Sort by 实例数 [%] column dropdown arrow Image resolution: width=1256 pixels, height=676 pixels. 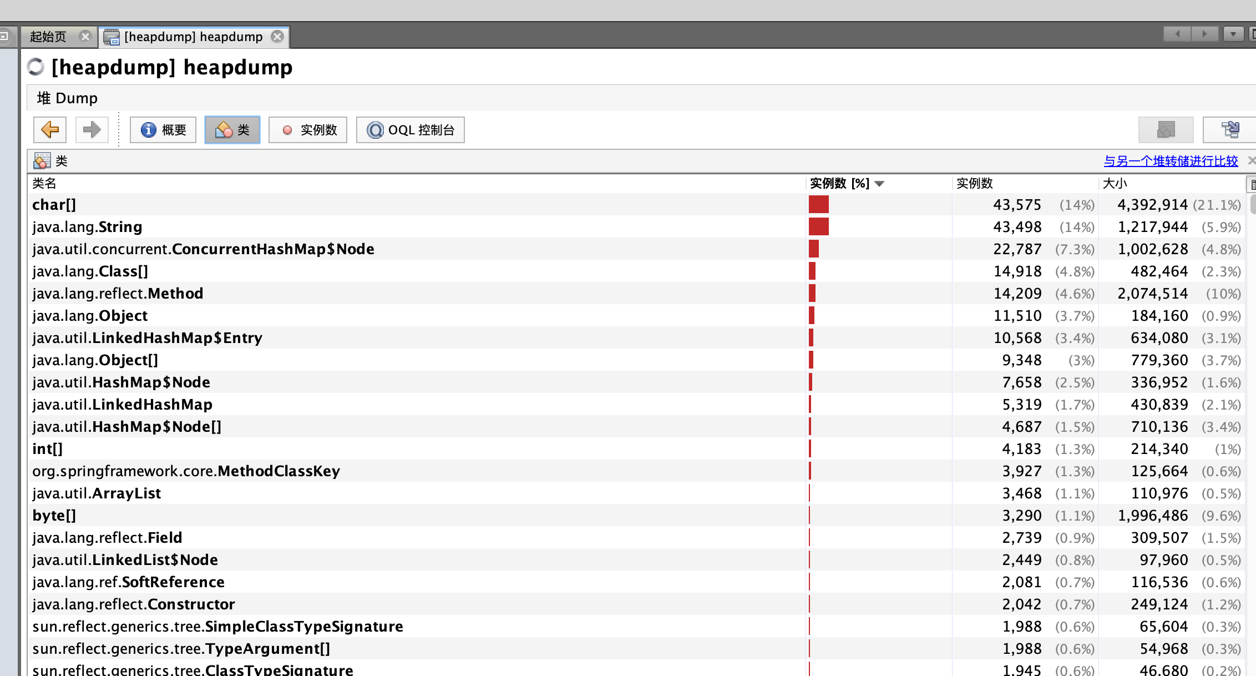879,184
